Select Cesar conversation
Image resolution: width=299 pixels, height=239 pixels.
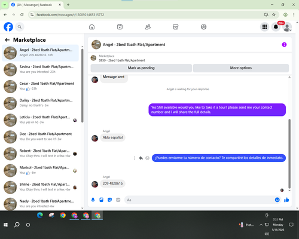click(x=40, y=87)
